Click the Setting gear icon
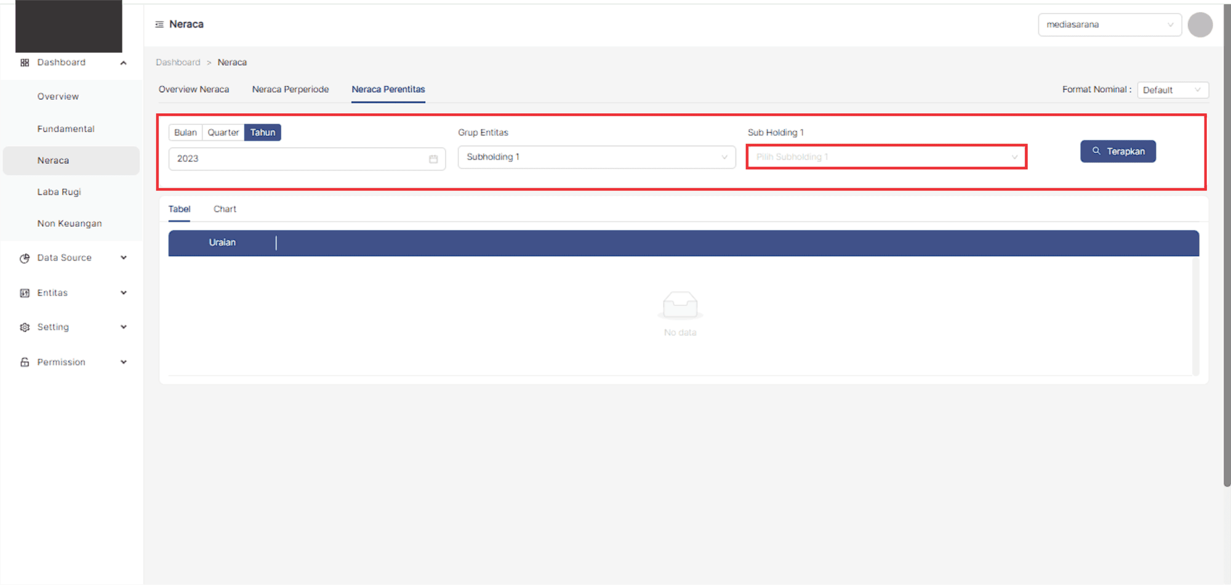Image resolution: width=1231 pixels, height=585 pixels. 25,327
